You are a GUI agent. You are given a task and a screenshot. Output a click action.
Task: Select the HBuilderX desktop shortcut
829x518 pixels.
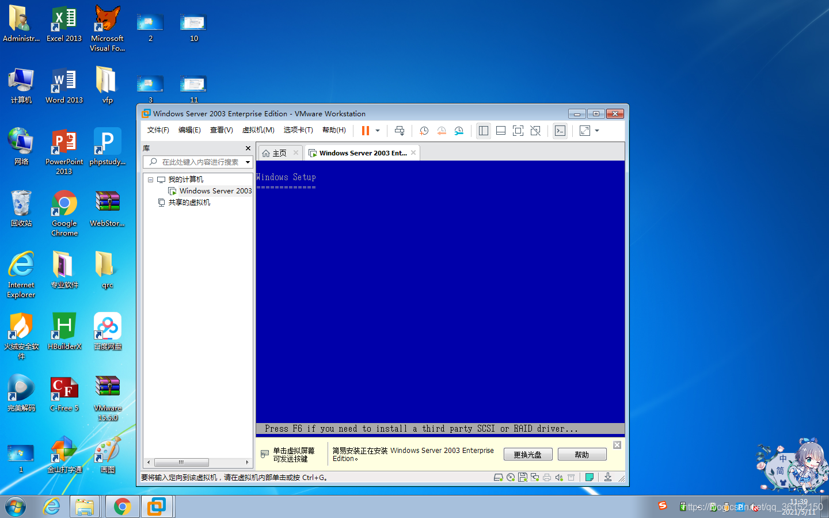(x=64, y=331)
